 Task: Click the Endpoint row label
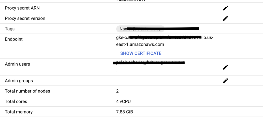pyautogui.click(x=14, y=39)
